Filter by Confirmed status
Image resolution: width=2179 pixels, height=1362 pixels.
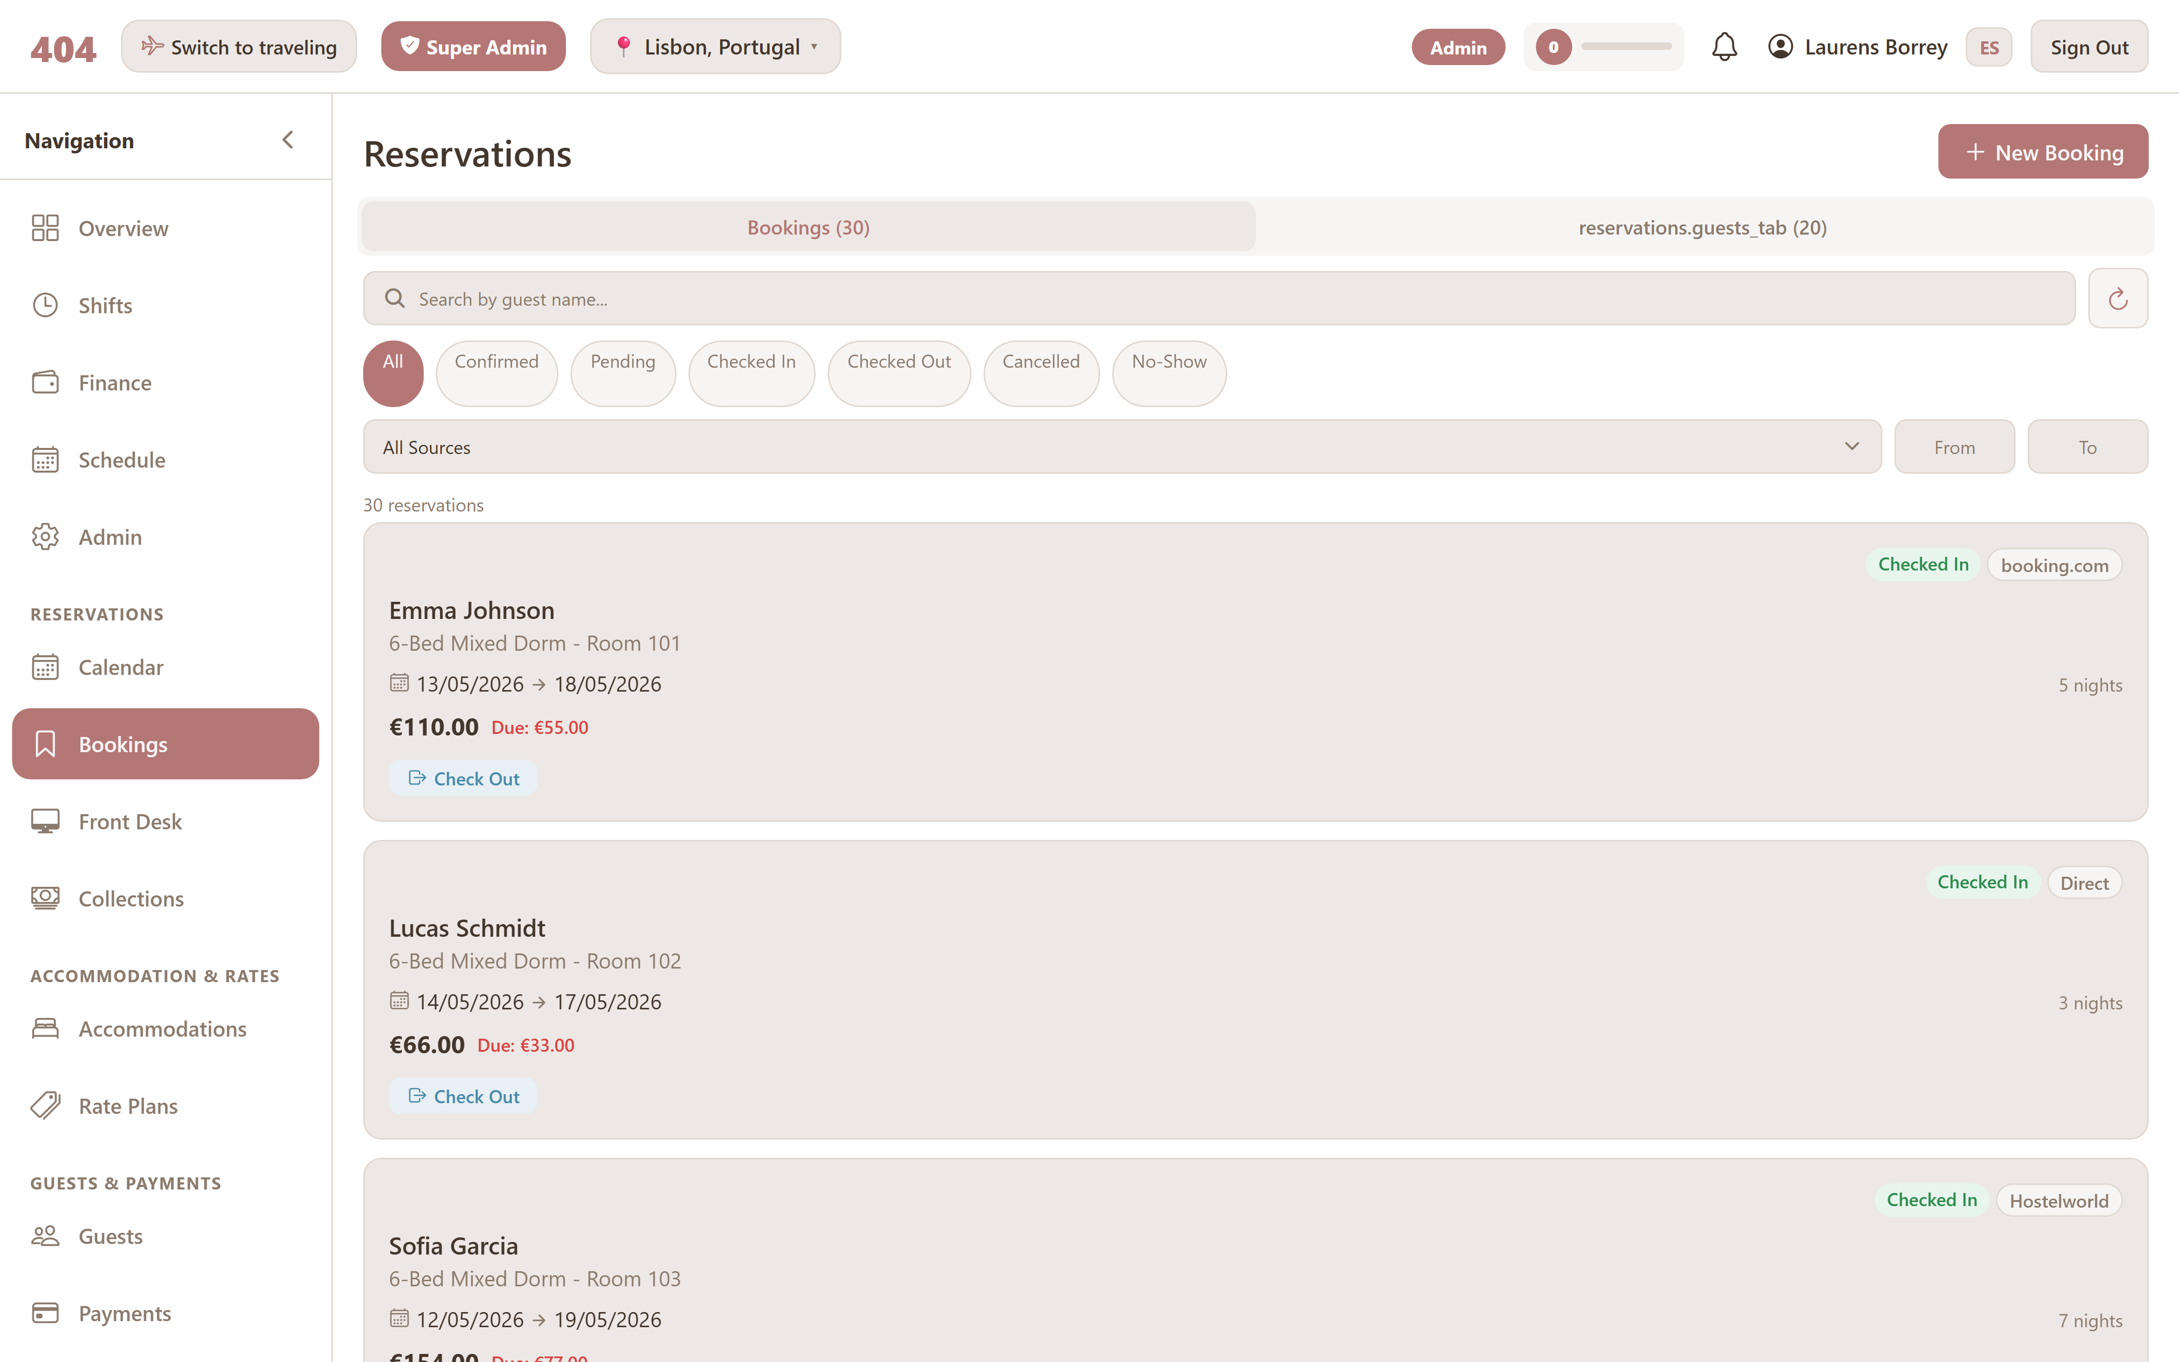(496, 373)
